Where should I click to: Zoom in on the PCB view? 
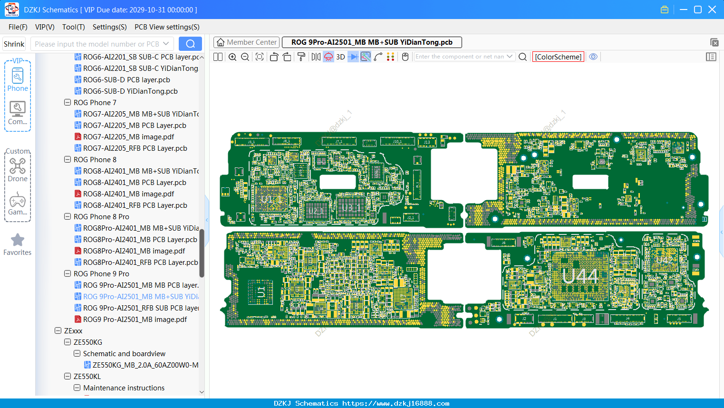232,57
